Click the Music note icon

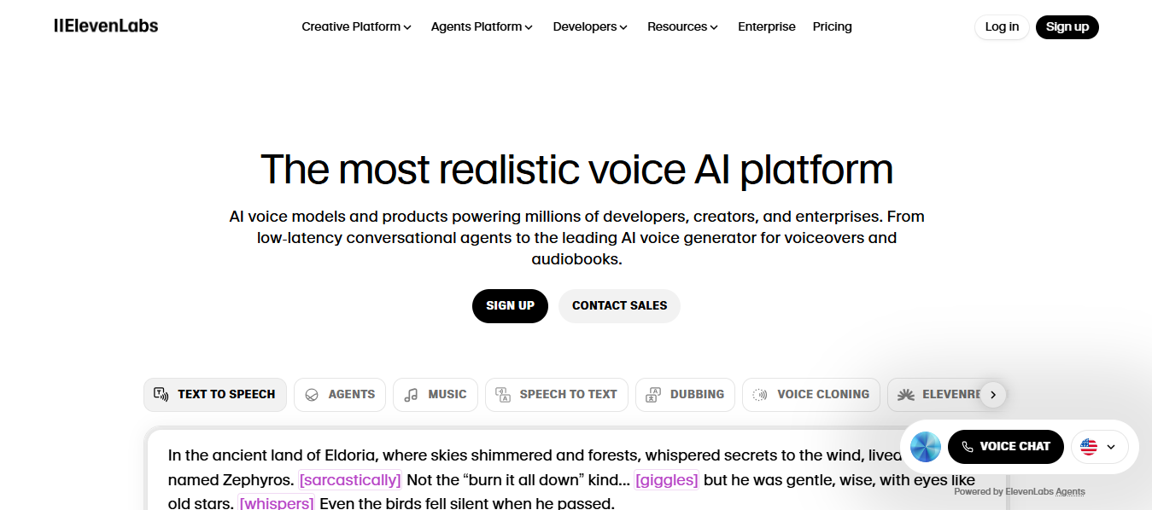(x=412, y=394)
